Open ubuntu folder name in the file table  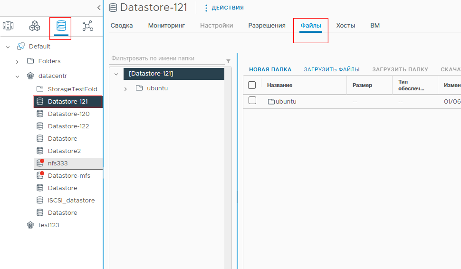tap(286, 101)
